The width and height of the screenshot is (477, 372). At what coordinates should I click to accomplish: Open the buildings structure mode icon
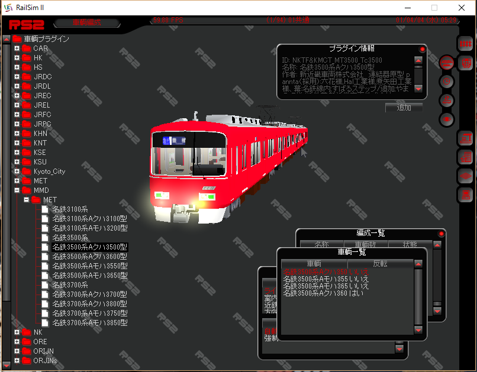tap(465, 157)
